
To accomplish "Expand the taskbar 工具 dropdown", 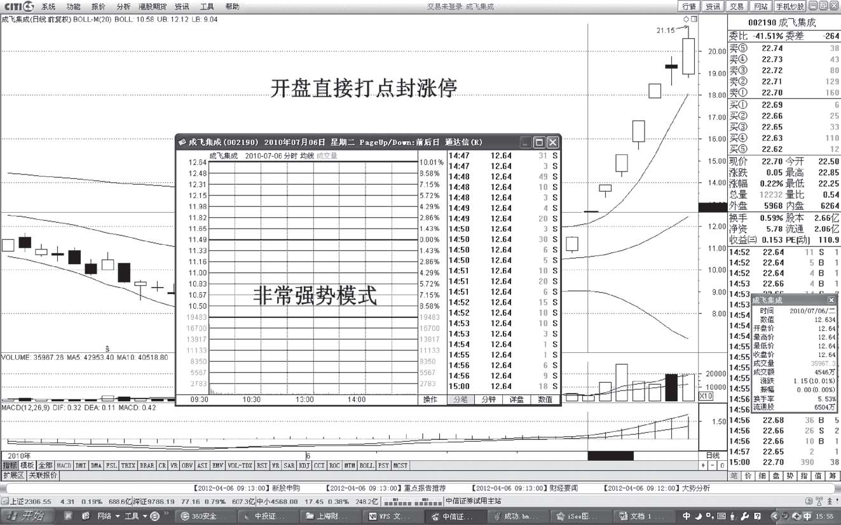I will (136, 516).
